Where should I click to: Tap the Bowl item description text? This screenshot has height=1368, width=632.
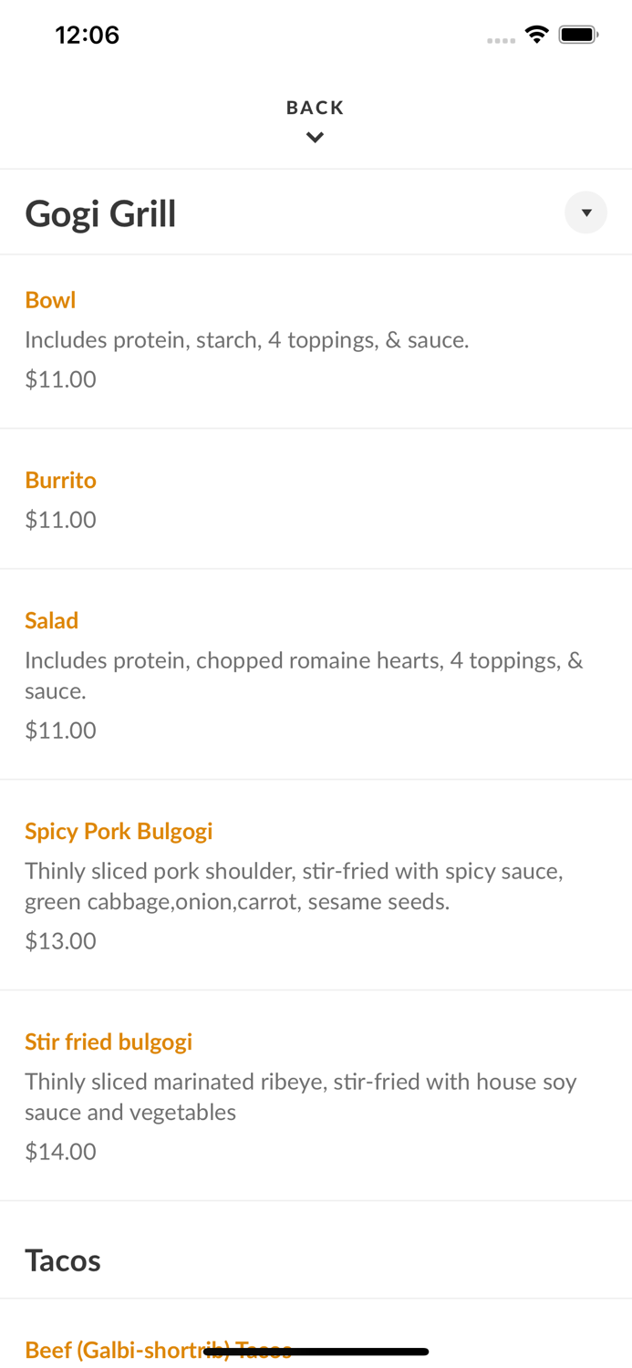coord(247,339)
